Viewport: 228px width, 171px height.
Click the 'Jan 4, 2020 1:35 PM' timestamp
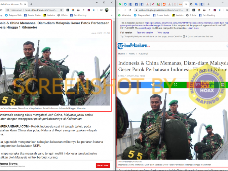101,33
